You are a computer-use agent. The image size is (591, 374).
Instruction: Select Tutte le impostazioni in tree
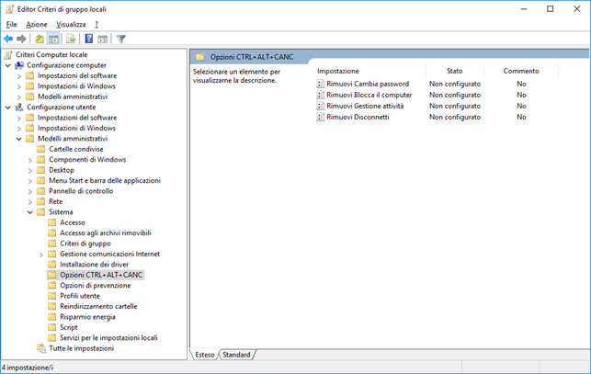[x=81, y=348]
